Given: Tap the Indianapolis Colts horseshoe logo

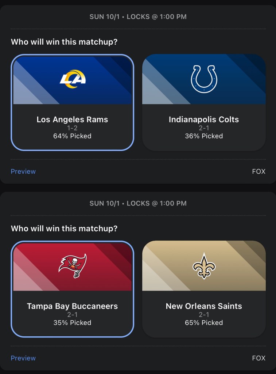Looking at the screenshot, I should coord(204,79).
